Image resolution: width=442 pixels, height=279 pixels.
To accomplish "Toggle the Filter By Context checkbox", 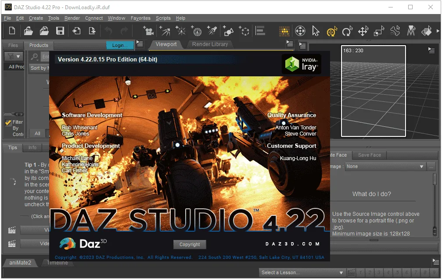I will [8, 122].
